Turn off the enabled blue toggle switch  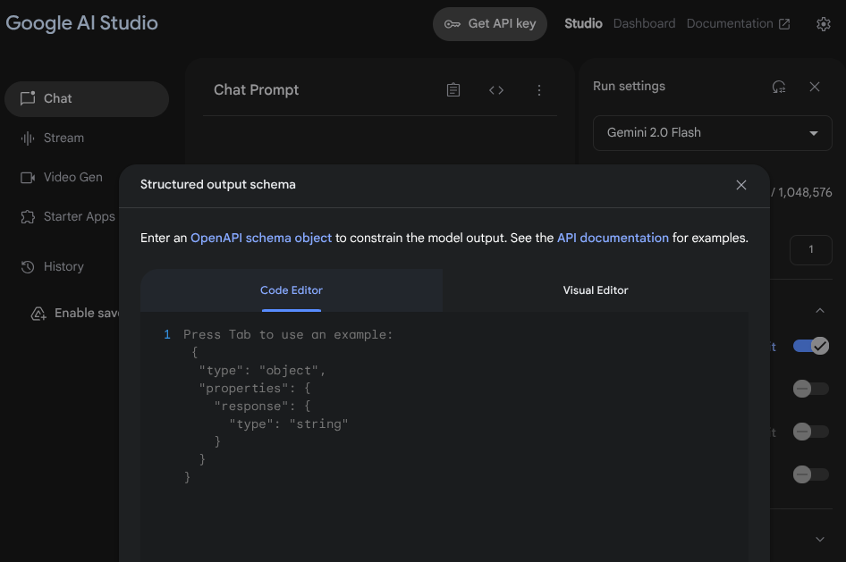point(811,346)
